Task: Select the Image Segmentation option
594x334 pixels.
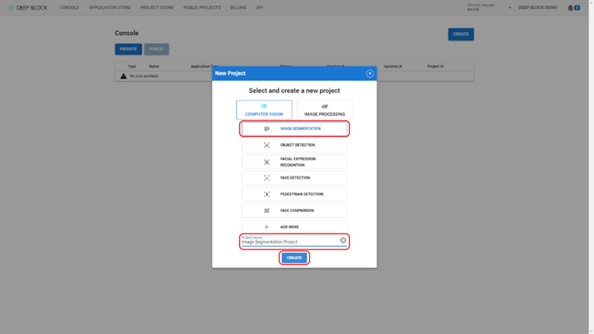Action: (x=295, y=128)
